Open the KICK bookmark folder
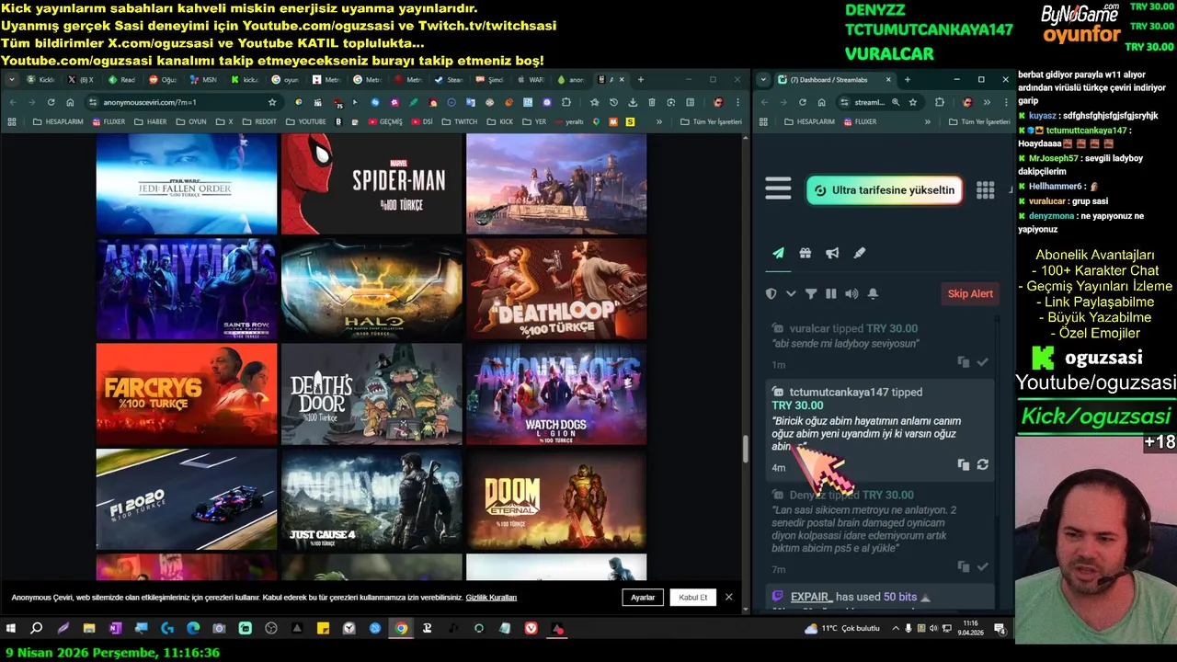The height and width of the screenshot is (662, 1177). click(x=500, y=121)
